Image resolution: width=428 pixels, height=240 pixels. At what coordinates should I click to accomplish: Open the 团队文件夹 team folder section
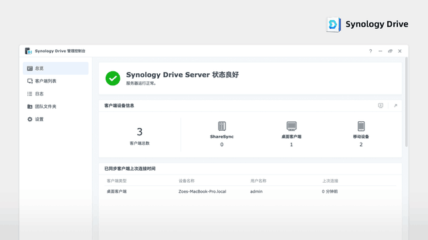click(x=56, y=107)
